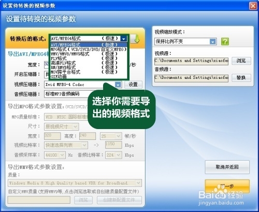Click the 设置 button beside video compressor
The width and height of the screenshot is (259, 212).
click(x=133, y=84)
